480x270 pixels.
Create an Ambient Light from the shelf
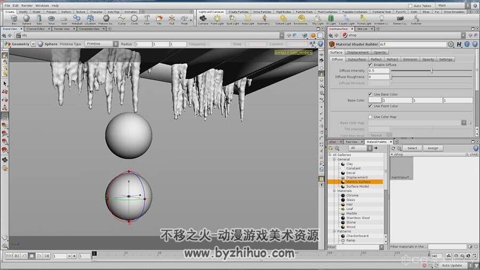tap(381, 20)
